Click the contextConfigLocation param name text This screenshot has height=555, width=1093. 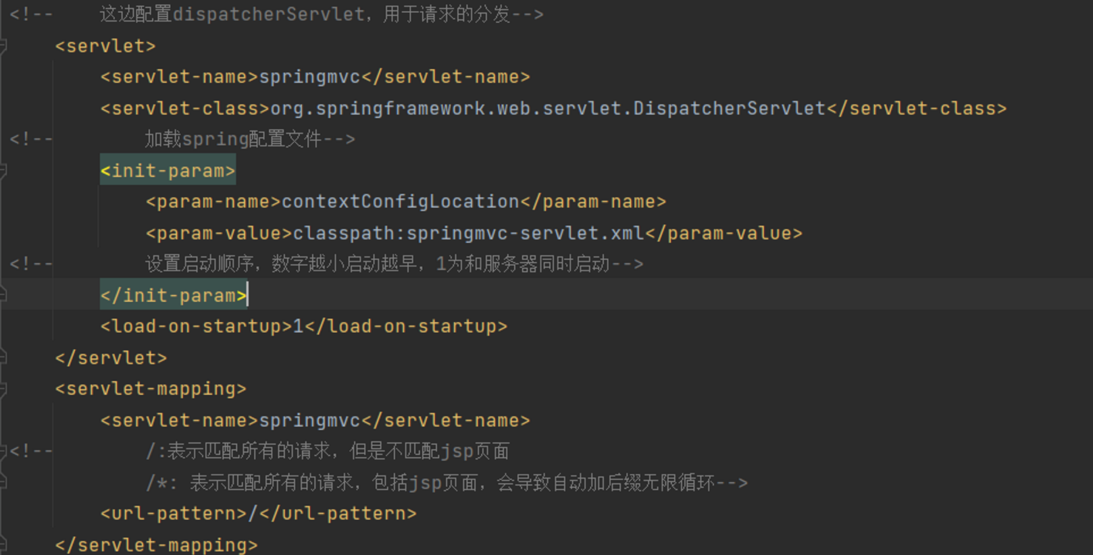click(x=400, y=202)
